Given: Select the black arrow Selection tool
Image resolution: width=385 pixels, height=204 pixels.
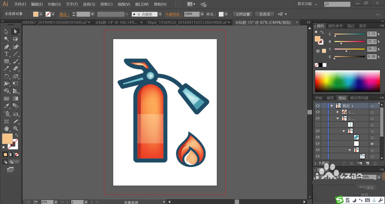Looking at the screenshot, I should [x=7, y=32].
